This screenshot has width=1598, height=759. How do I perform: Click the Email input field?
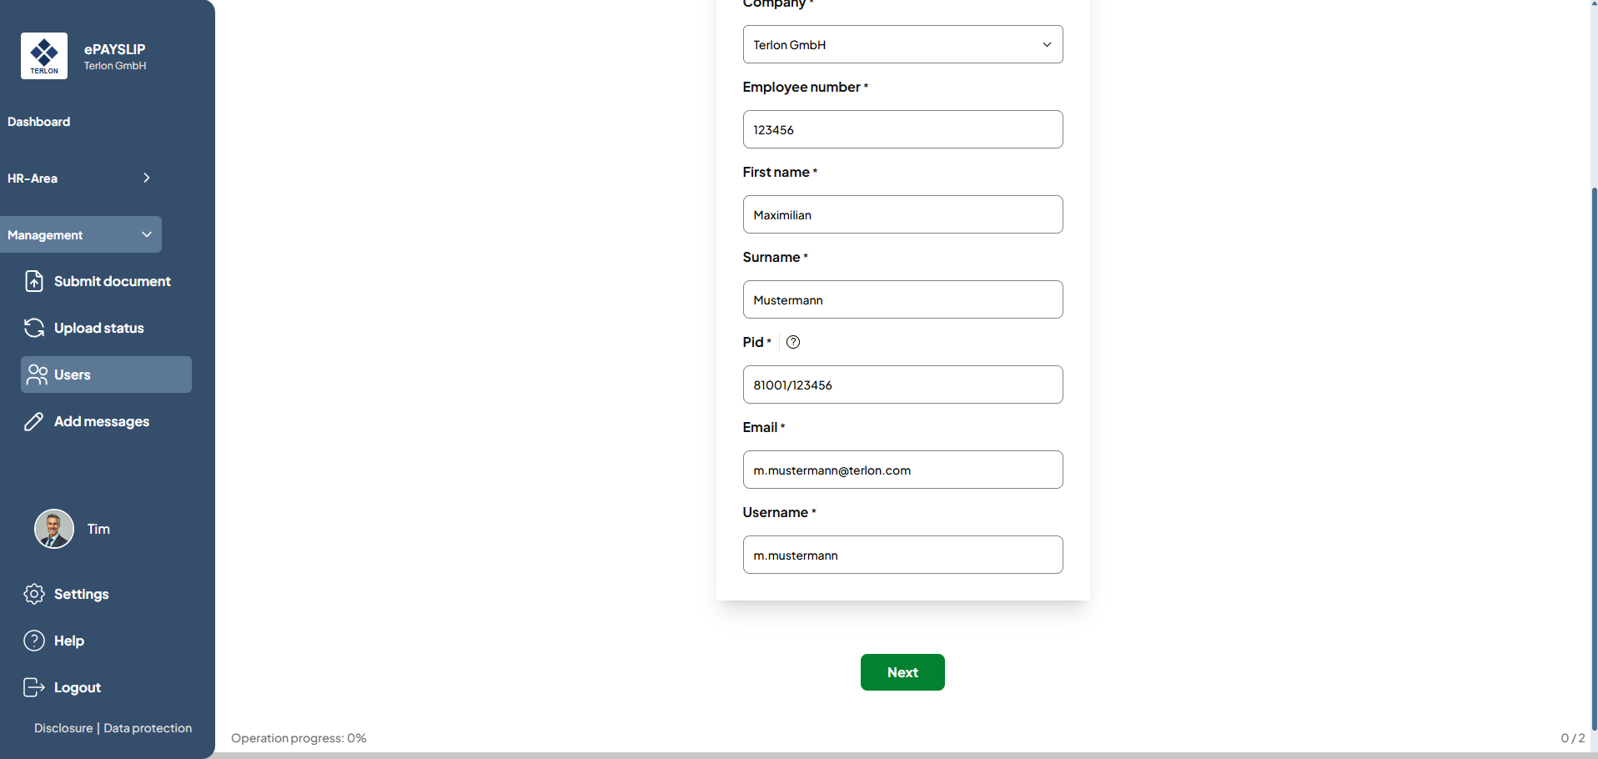[x=902, y=470]
